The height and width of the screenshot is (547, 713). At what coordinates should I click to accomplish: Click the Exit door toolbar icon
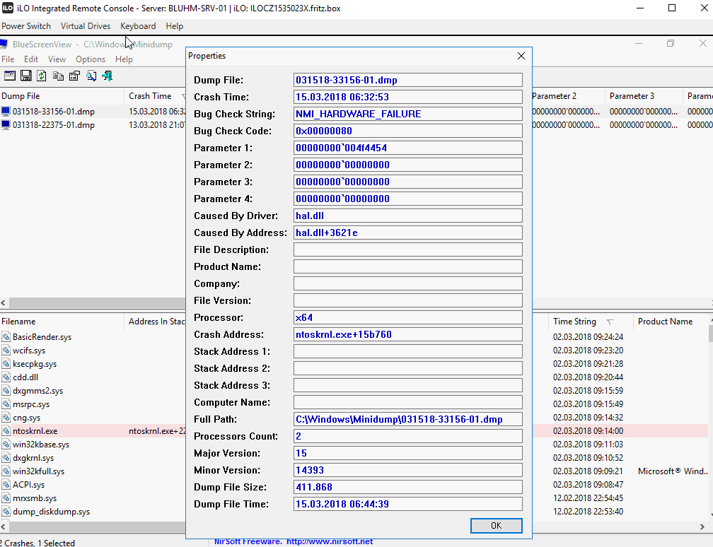pyautogui.click(x=108, y=76)
